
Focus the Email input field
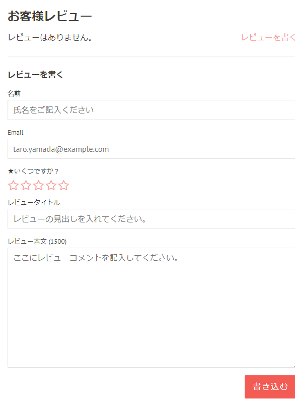151,149
